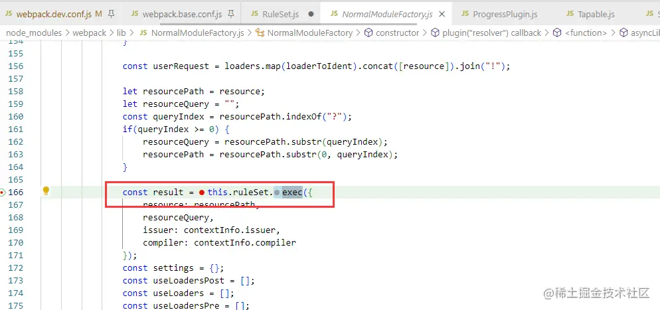Click the userRequest variable on line 156
This screenshot has width=660, height=310.
pyautogui.click(x=181, y=66)
